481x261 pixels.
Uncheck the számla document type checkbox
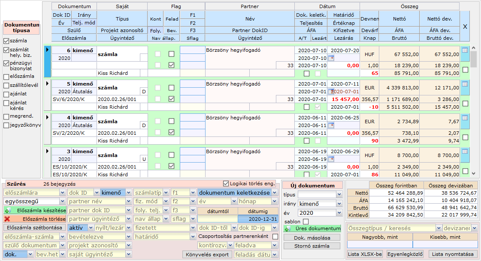coord(6,41)
